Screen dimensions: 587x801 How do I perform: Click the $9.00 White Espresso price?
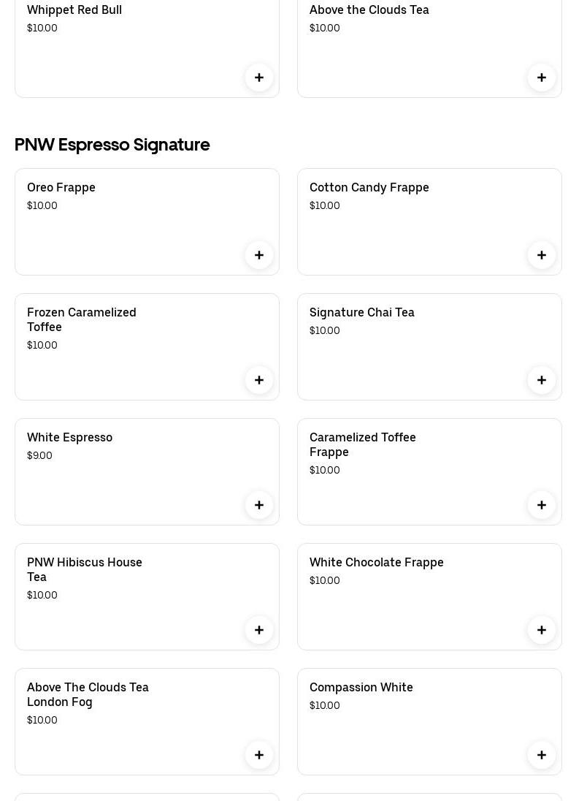click(x=39, y=456)
